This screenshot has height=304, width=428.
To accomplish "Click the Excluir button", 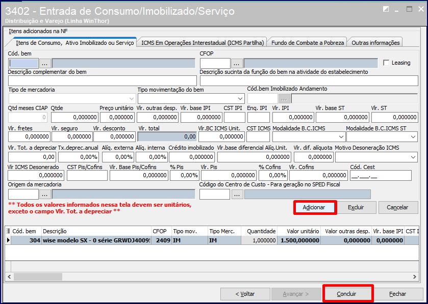I will pos(356,208).
